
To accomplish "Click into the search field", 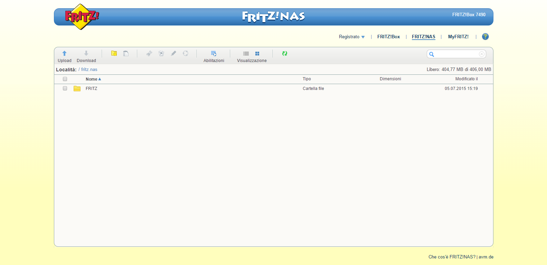I will click(456, 54).
